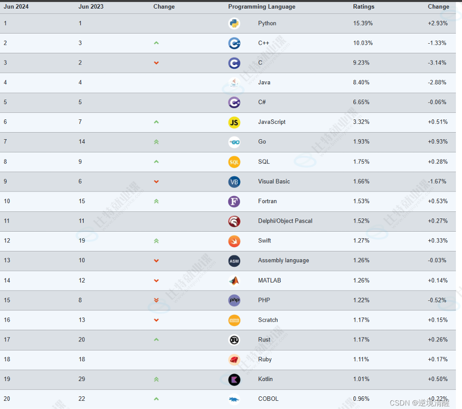
Task: Click the green up arrow in C++ row
Action: click(156, 43)
